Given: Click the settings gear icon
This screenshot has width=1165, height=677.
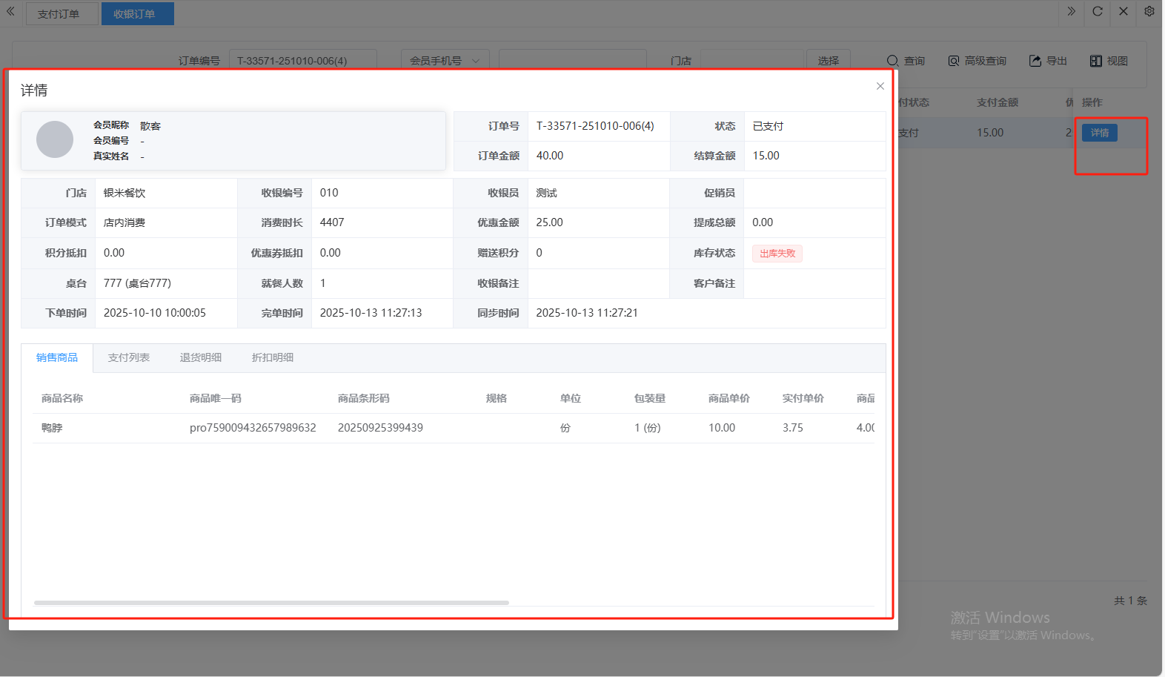Looking at the screenshot, I should [x=1149, y=12].
